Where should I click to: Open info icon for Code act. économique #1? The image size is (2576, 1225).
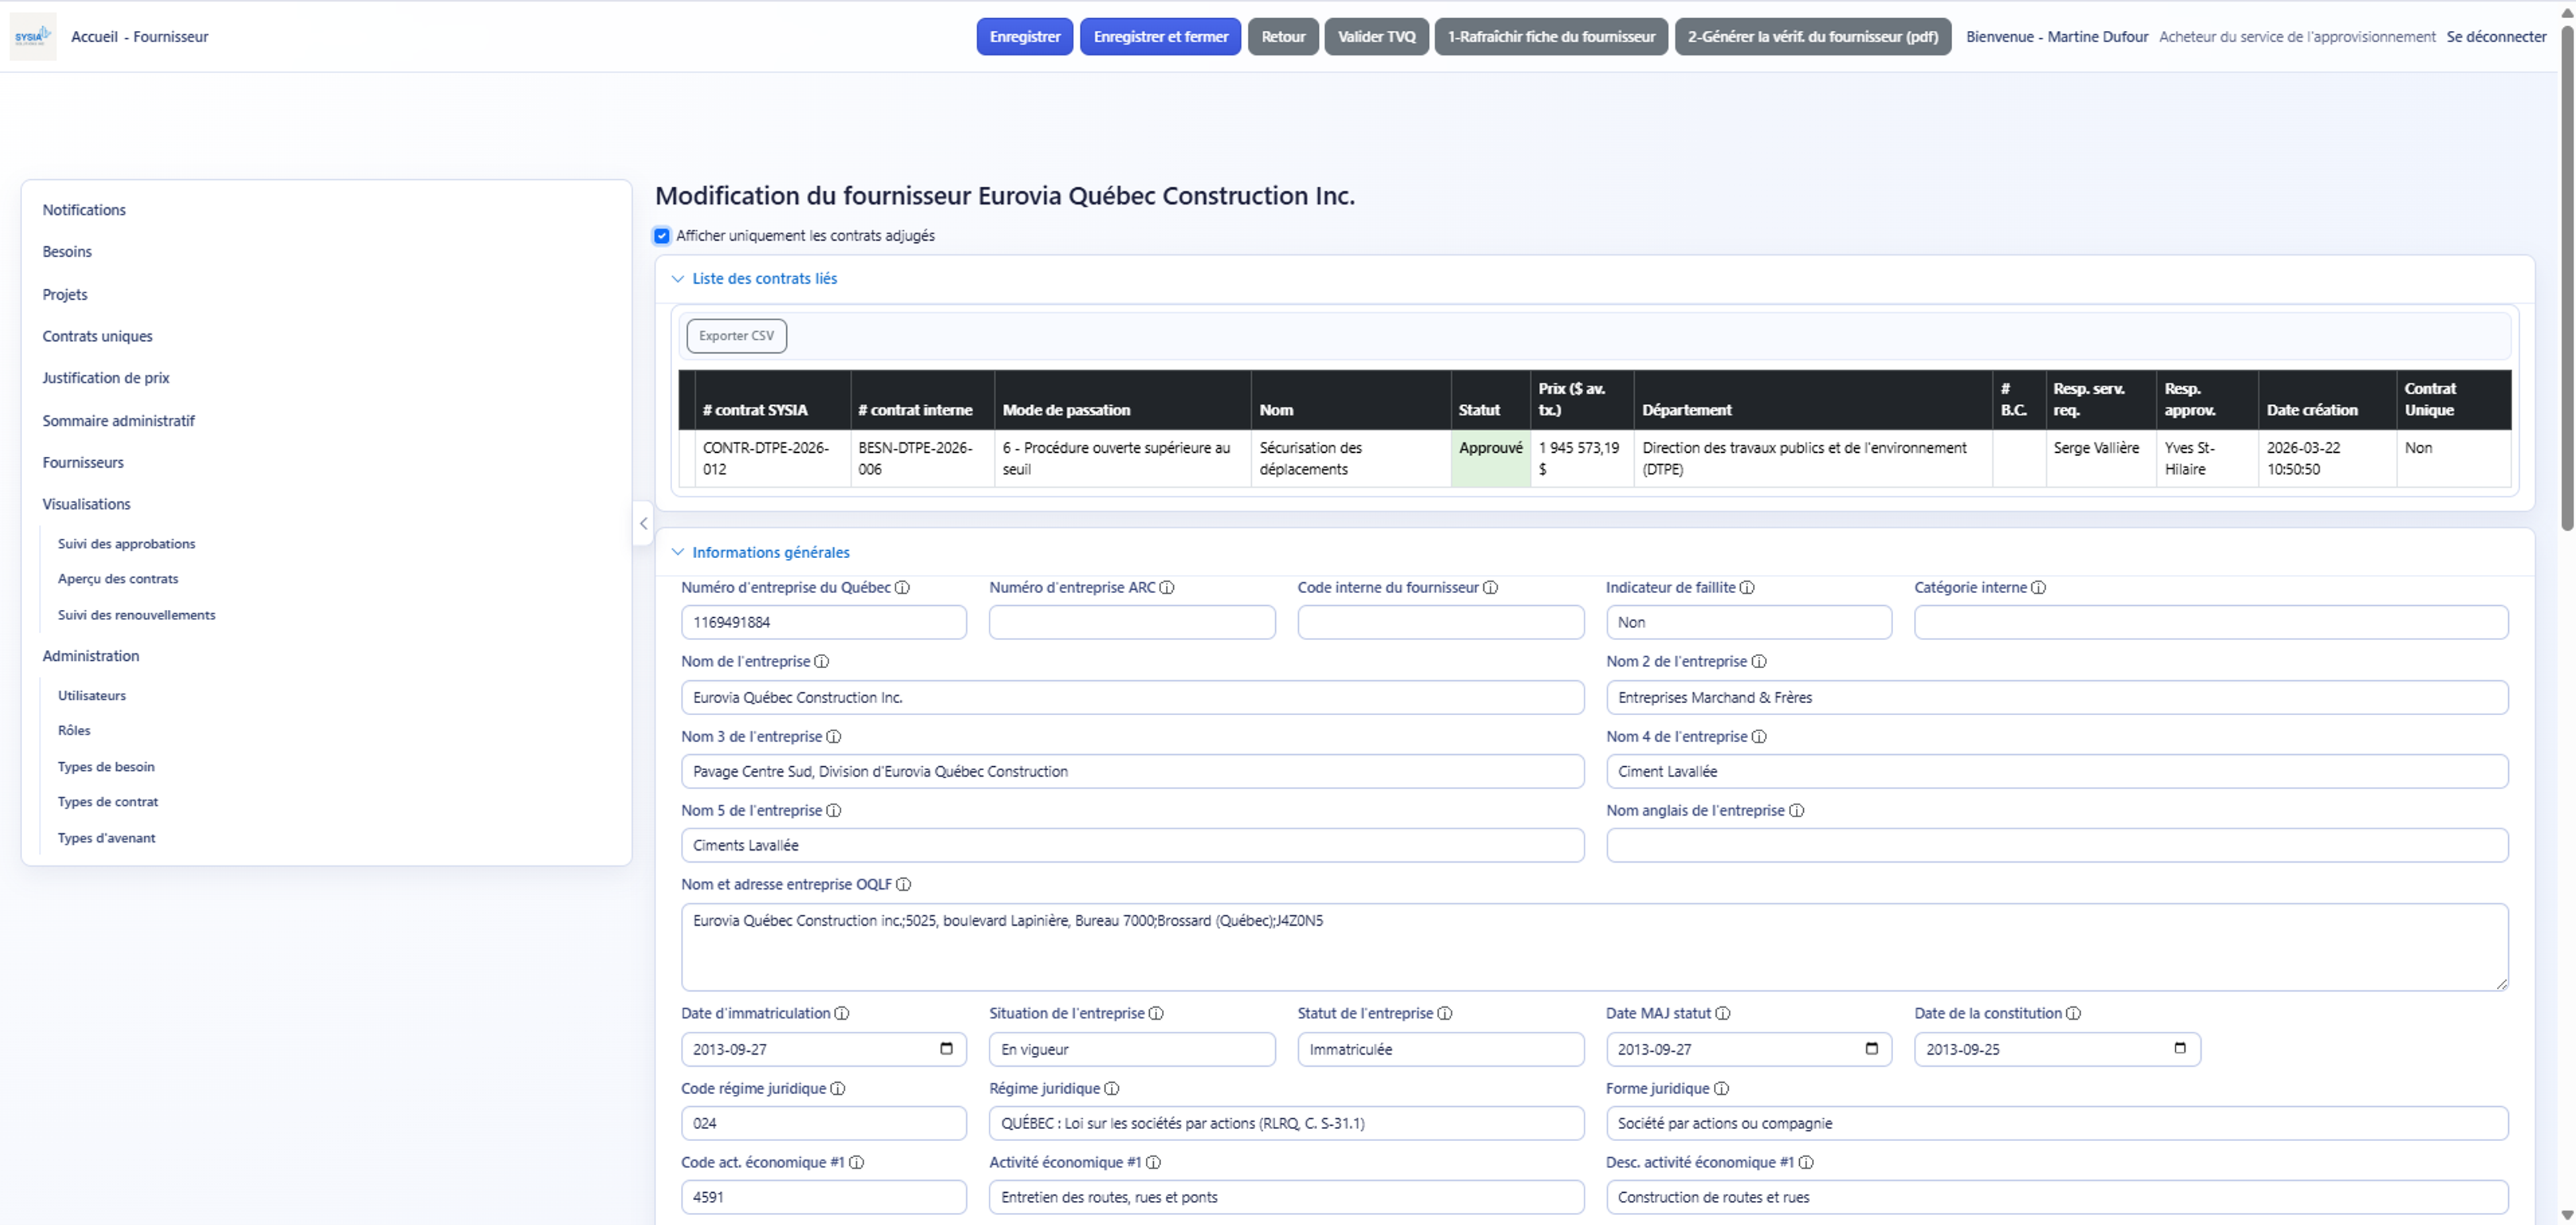(857, 1163)
